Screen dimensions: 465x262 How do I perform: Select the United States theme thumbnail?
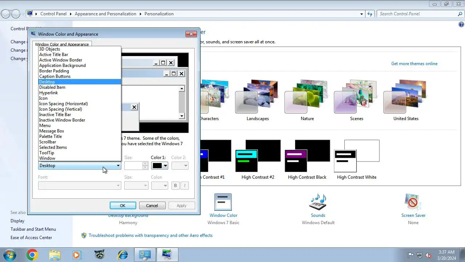[x=406, y=96]
